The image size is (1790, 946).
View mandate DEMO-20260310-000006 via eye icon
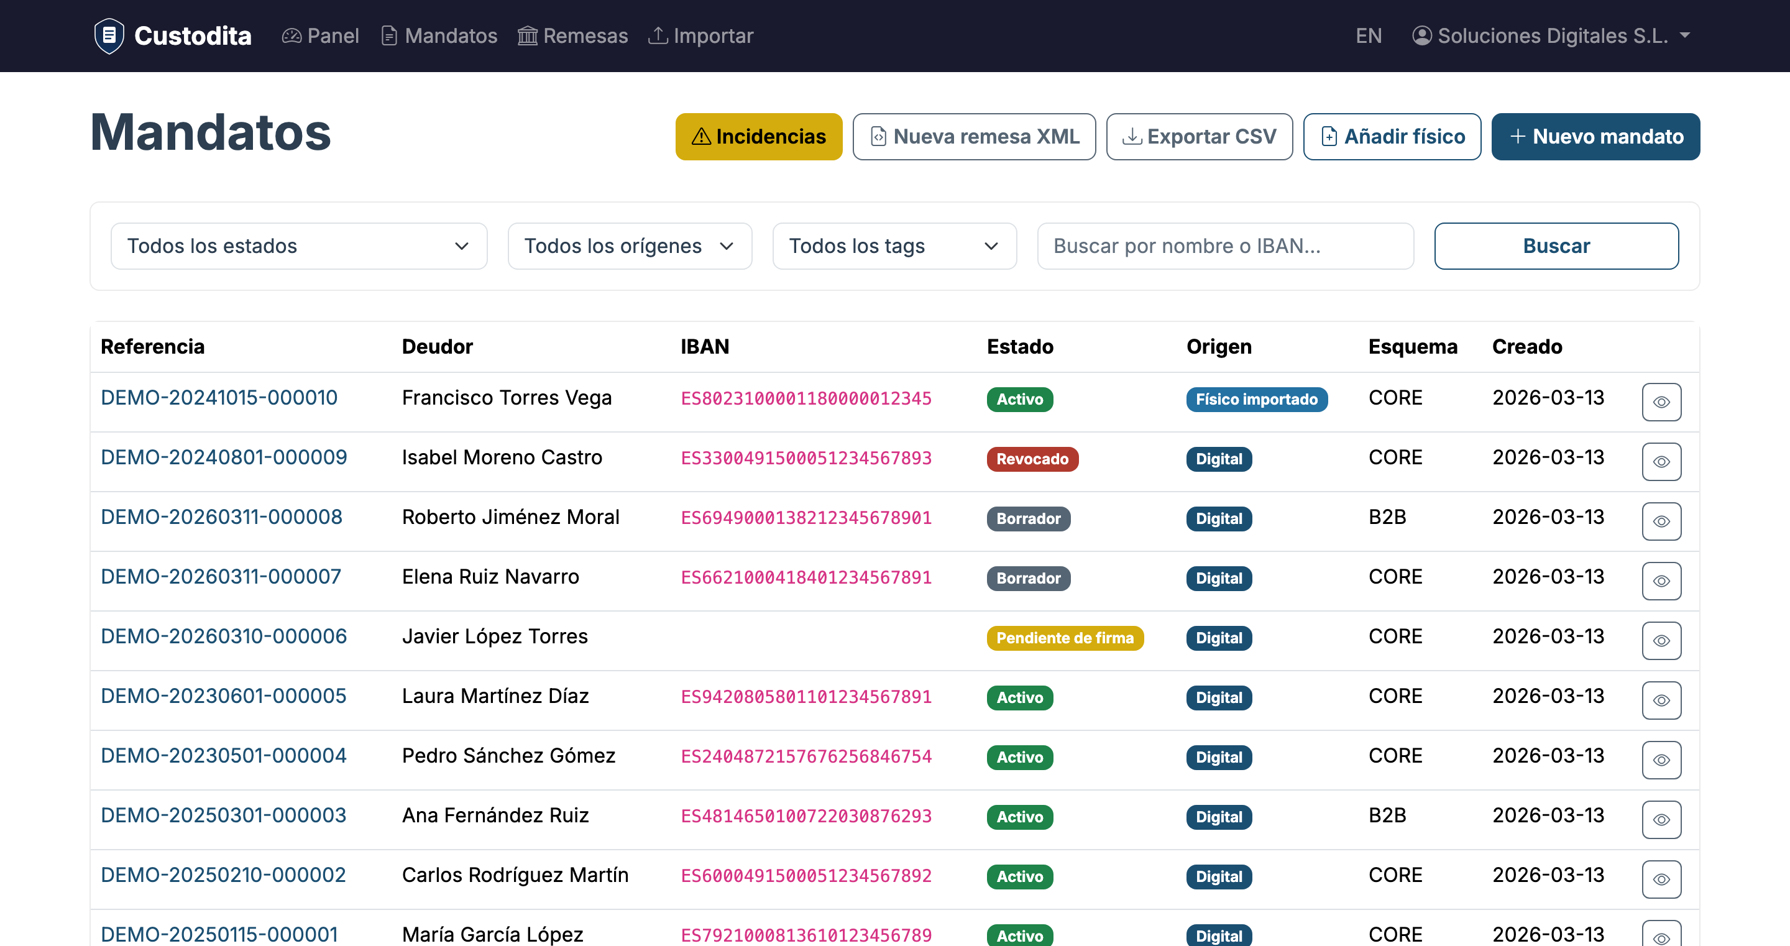1661,640
